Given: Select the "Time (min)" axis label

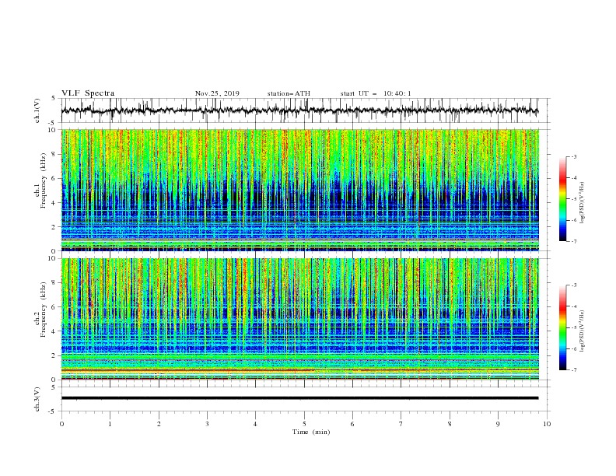Looking at the screenshot, I should (x=311, y=432).
